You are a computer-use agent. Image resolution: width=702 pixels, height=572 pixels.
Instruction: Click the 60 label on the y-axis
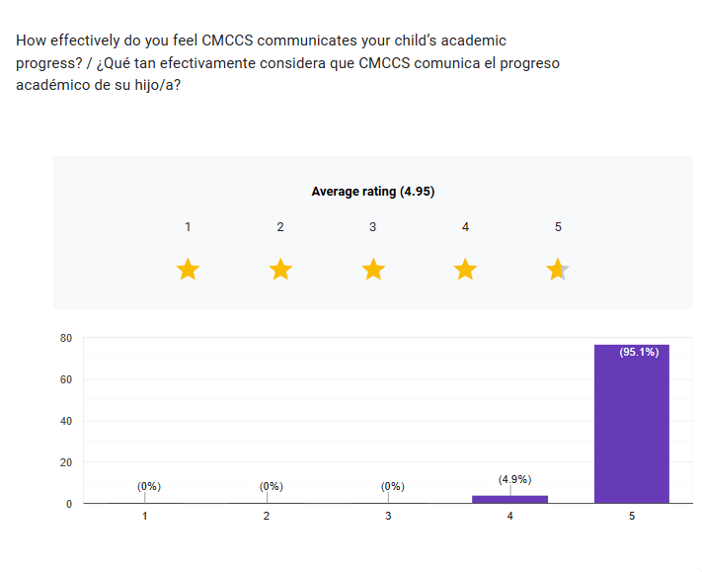click(66, 379)
